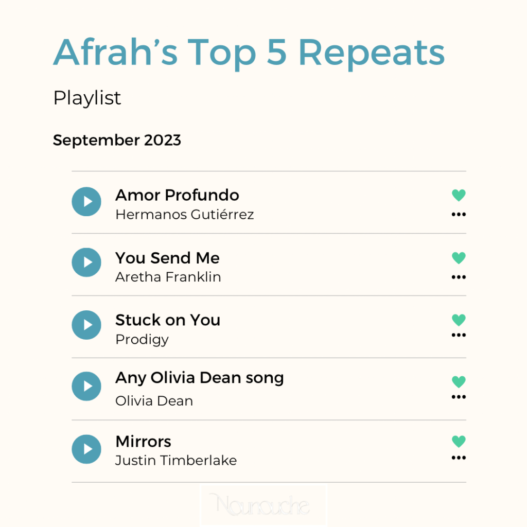Click the Afrah's Top 5 Repeats title
The image size is (527, 527).
tap(249, 53)
